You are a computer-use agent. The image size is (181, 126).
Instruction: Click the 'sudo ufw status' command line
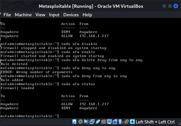tap(48, 84)
